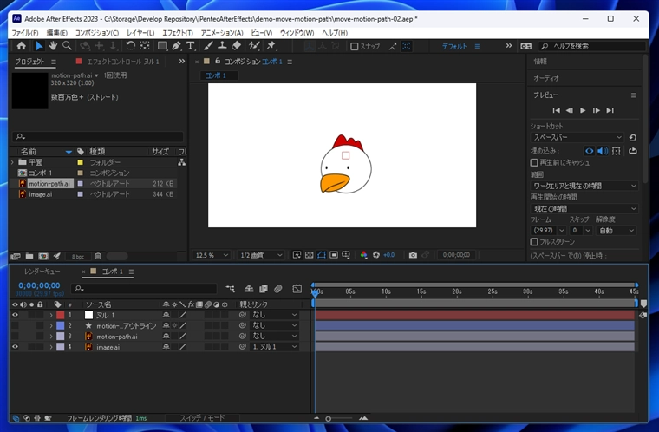Image resolution: width=659 pixels, height=432 pixels.
Task: Expand the 平面 folder in project
Action: pos(12,162)
